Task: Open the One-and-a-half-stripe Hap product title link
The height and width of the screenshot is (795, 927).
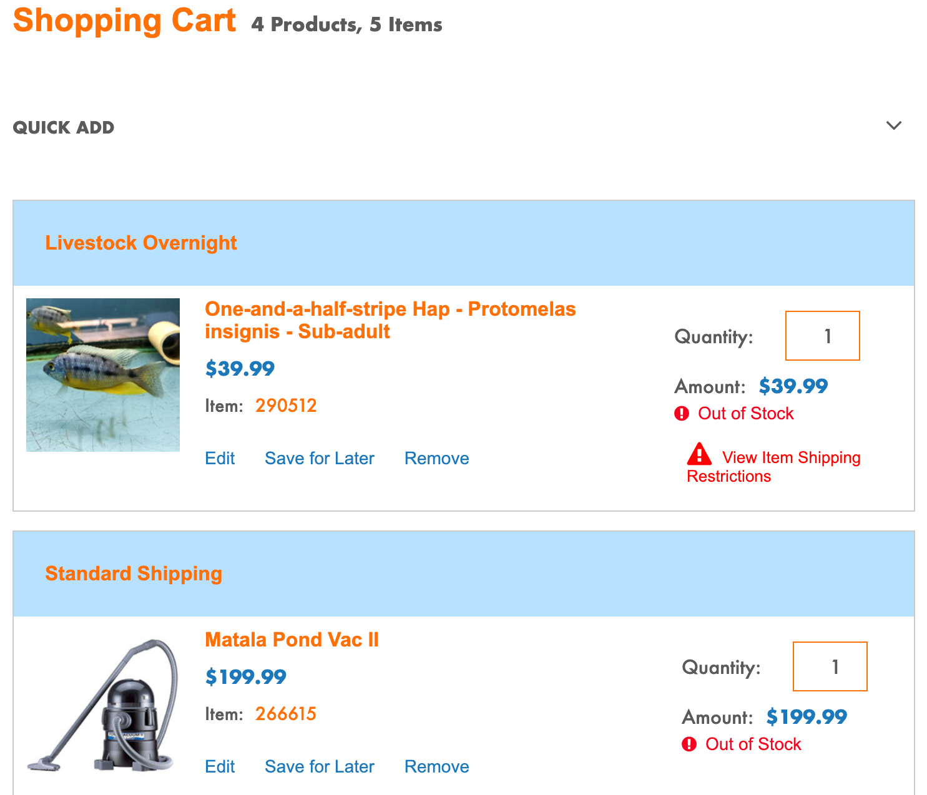Action: pyautogui.click(x=390, y=320)
